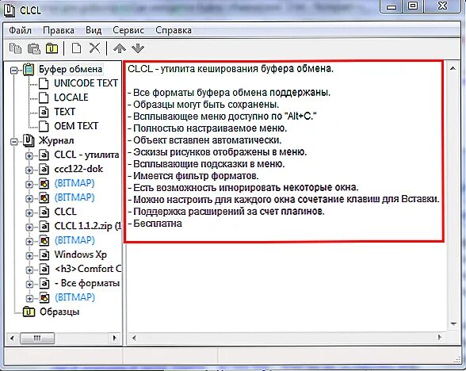
Task: Click the line 'Имеется фильтр форматов'
Action: [x=193, y=176]
